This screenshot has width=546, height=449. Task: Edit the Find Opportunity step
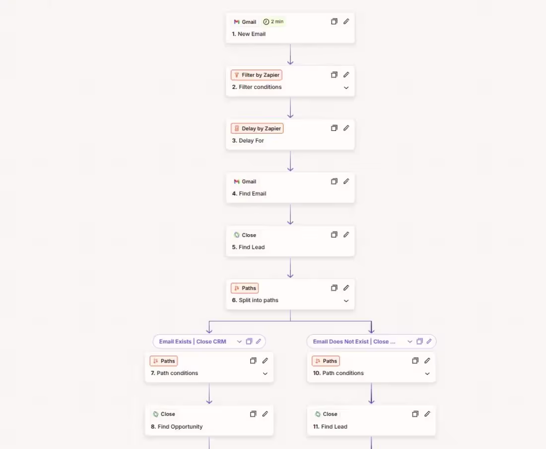coord(265,414)
